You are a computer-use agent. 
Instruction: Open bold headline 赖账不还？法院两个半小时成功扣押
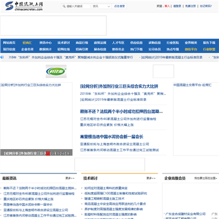[x=121, y=111]
